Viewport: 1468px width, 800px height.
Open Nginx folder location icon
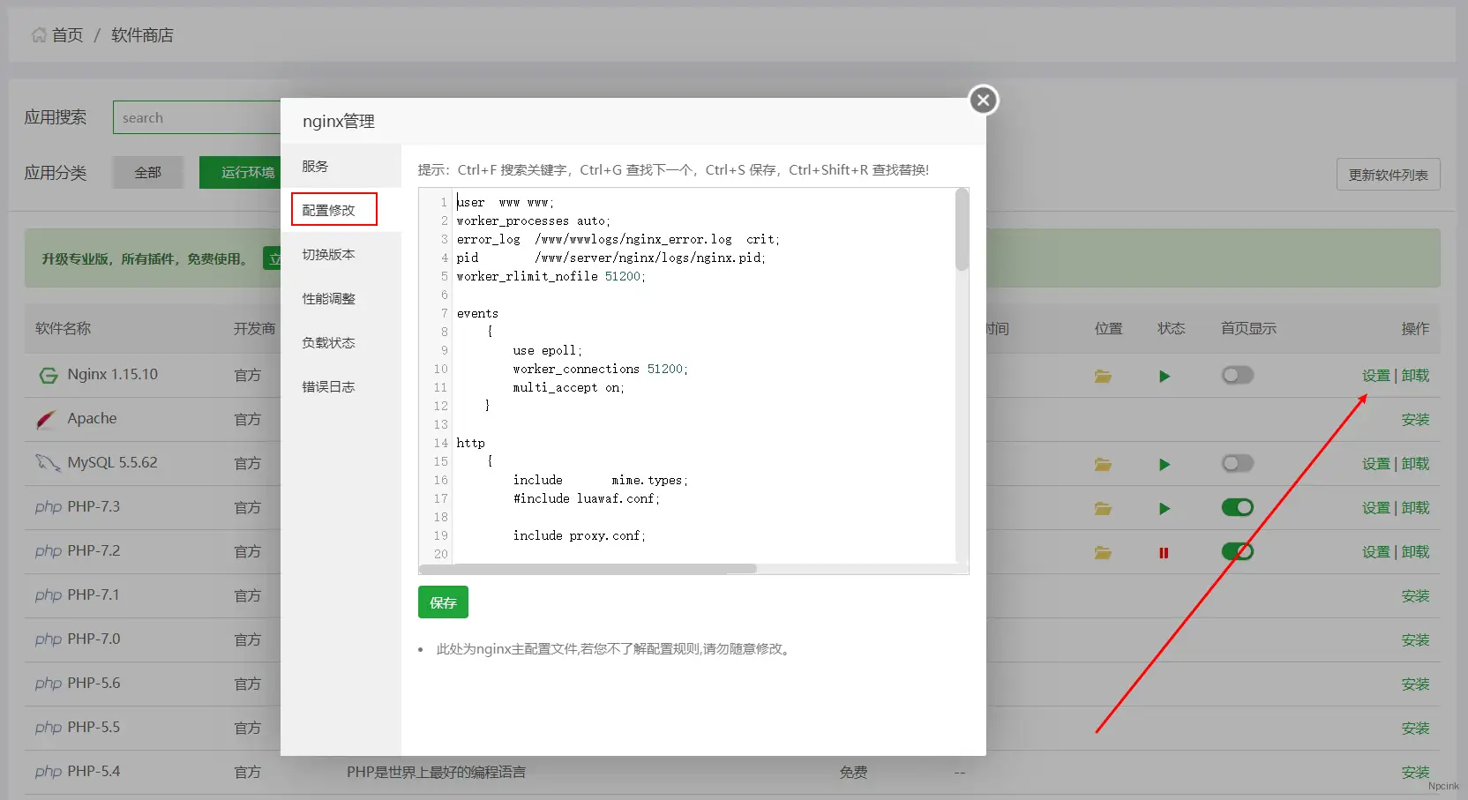click(x=1103, y=376)
